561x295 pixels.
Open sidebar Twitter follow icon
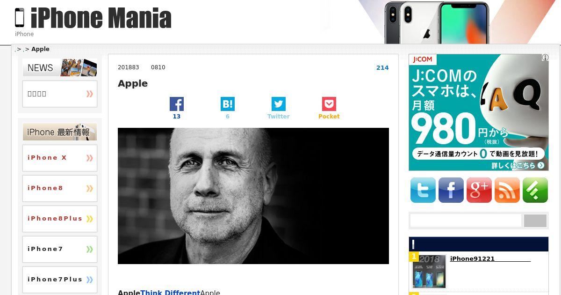(x=423, y=190)
